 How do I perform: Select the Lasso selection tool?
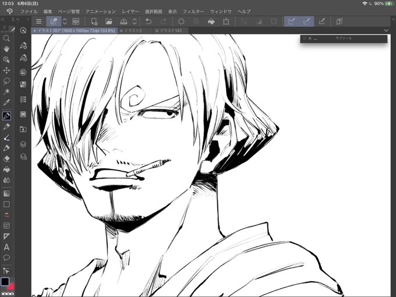[6, 81]
